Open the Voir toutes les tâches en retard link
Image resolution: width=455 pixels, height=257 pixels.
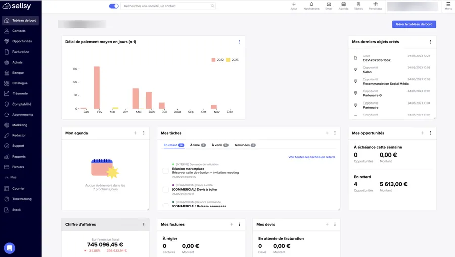pyautogui.click(x=311, y=157)
